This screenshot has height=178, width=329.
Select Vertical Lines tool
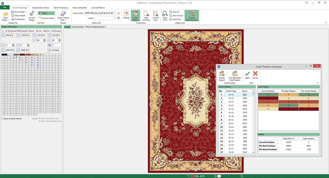coord(155,16)
